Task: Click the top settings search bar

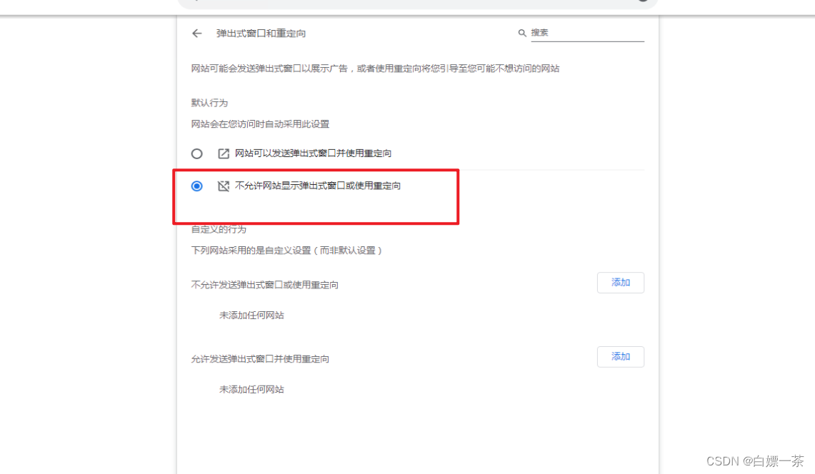Action: (x=417, y=4)
